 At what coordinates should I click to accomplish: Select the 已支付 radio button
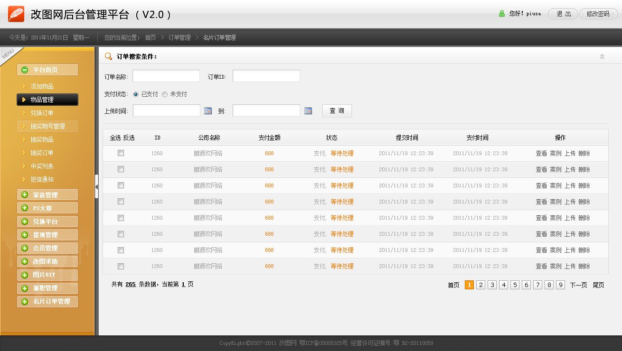point(136,94)
